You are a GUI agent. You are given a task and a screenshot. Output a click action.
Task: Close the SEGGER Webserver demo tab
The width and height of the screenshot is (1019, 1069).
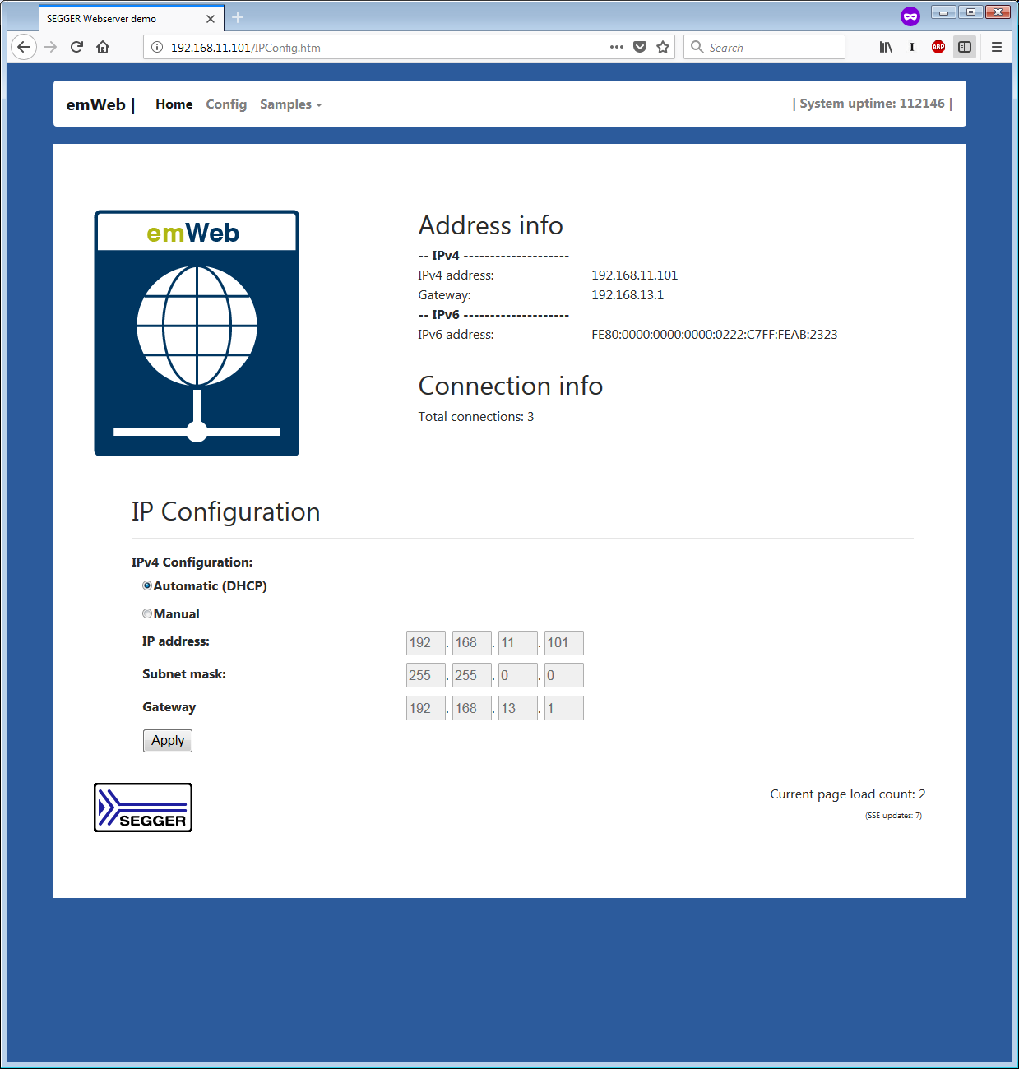point(211,18)
